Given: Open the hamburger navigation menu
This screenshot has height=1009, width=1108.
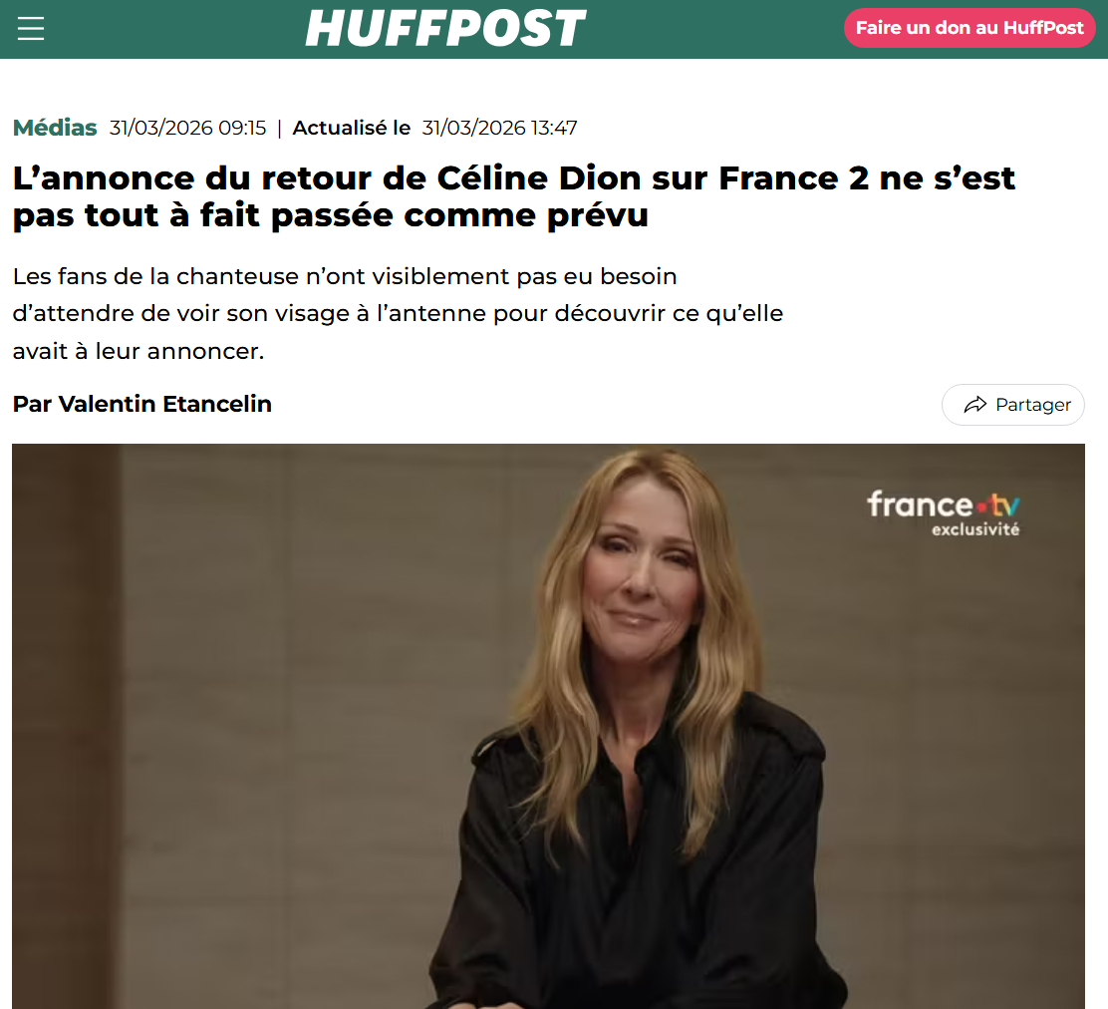Looking at the screenshot, I should click(30, 29).
